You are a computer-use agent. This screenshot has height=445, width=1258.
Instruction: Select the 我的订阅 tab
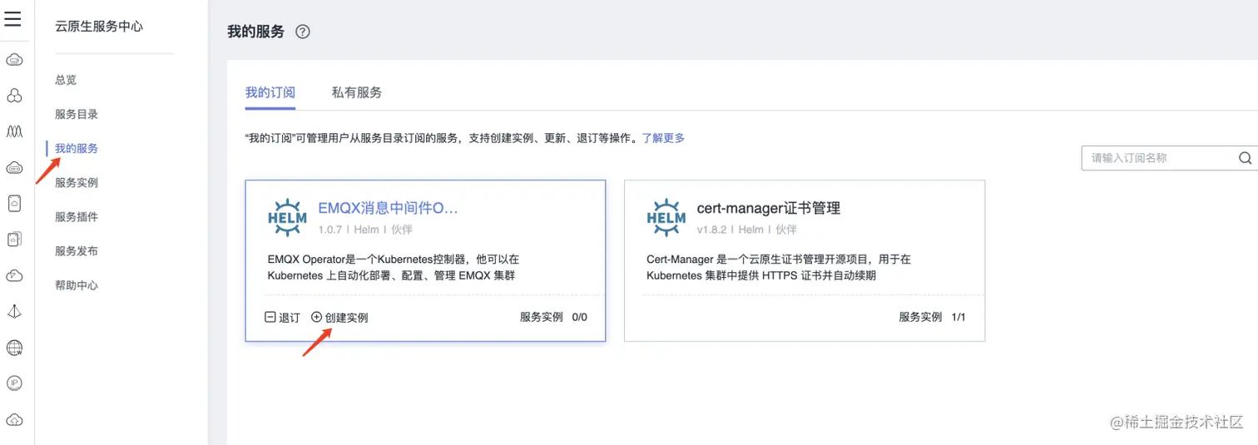(270, 92)
